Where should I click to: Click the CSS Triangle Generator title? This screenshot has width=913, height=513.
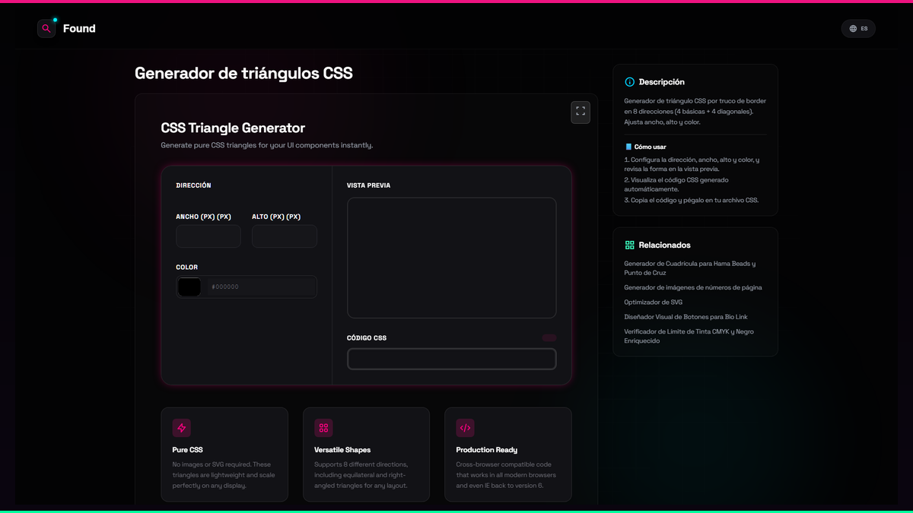tap(233, 128)
